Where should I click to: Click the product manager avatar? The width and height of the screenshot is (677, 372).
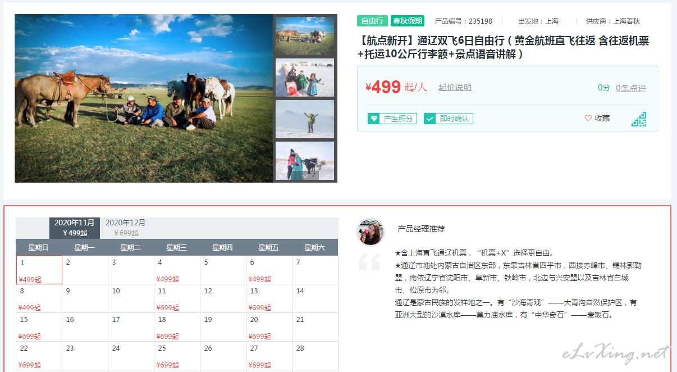(371, 232)
